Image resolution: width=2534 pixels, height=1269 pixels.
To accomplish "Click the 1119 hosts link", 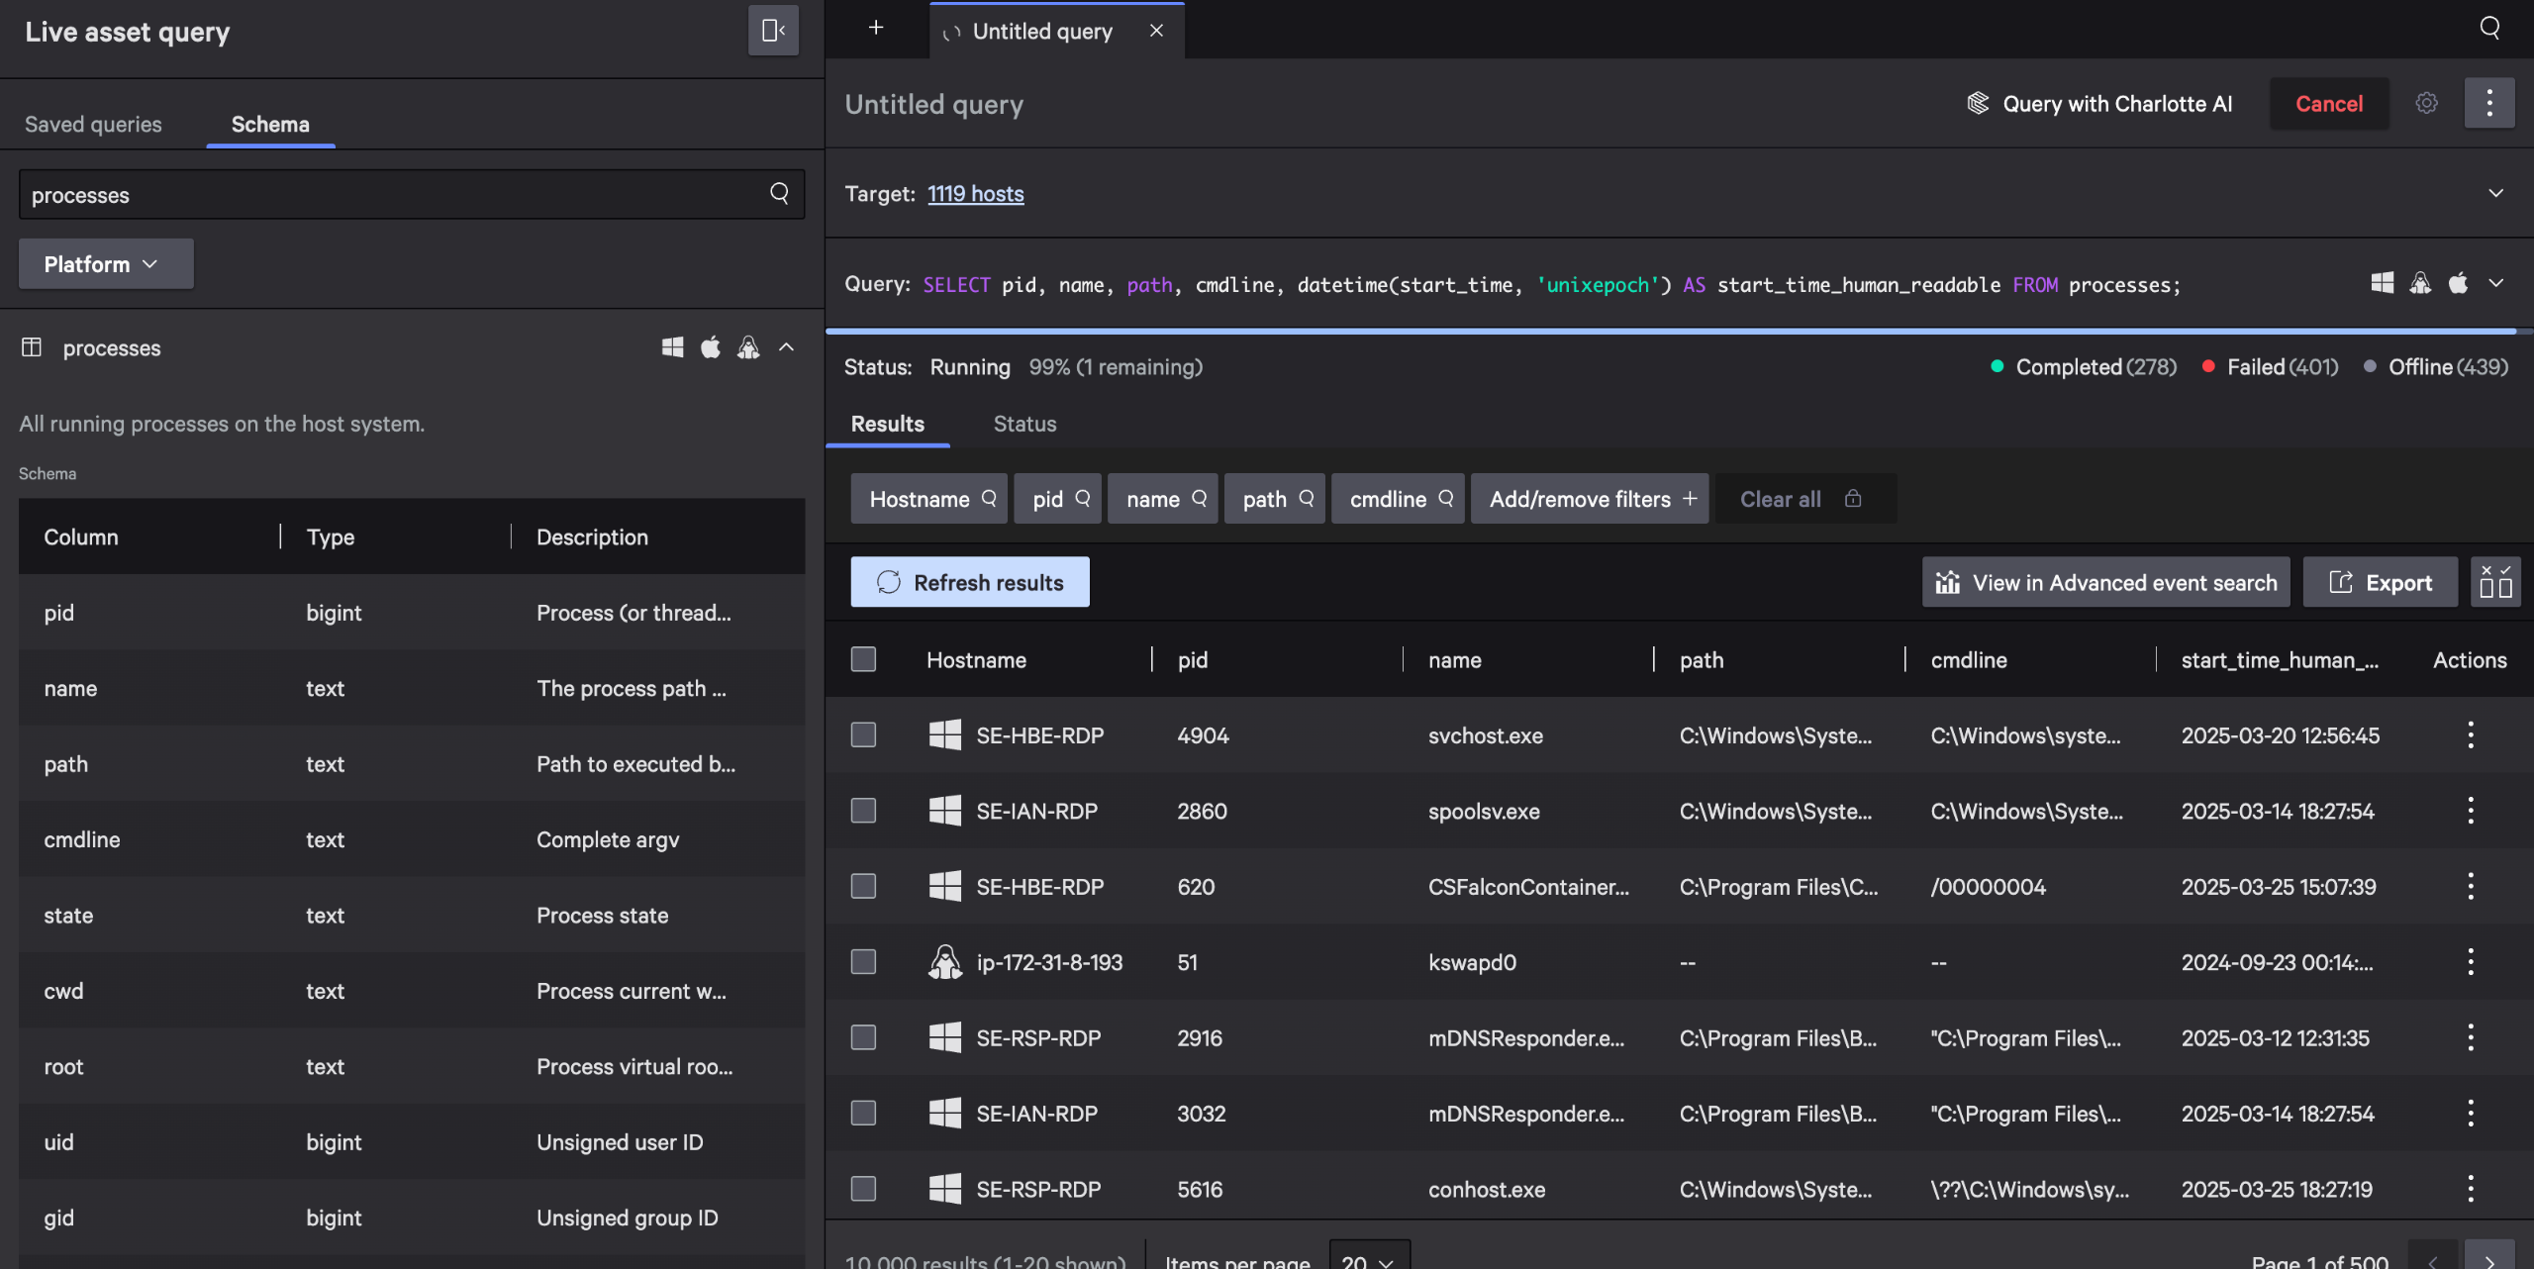I will click(x=975, y=193).
